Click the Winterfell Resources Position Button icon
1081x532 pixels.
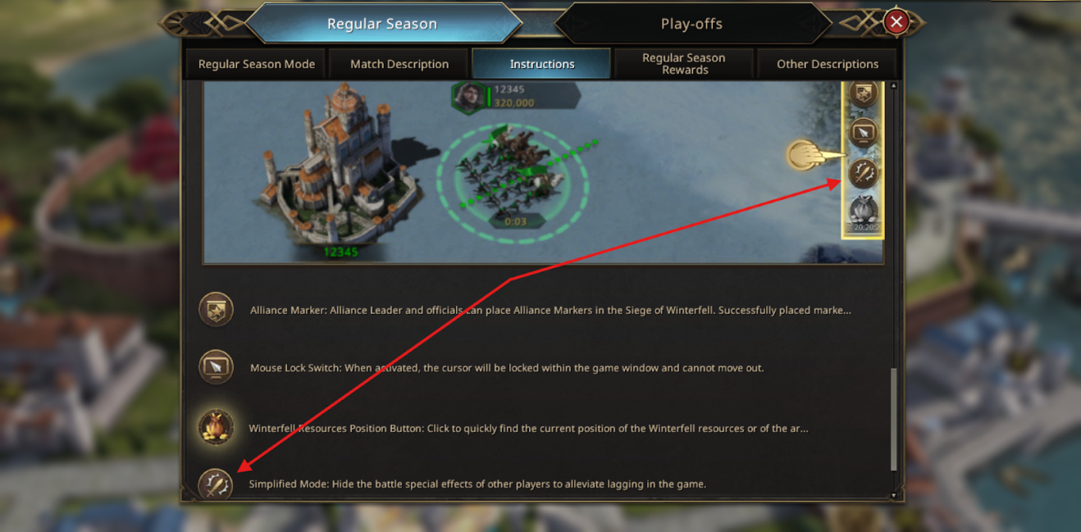point(217,428)
